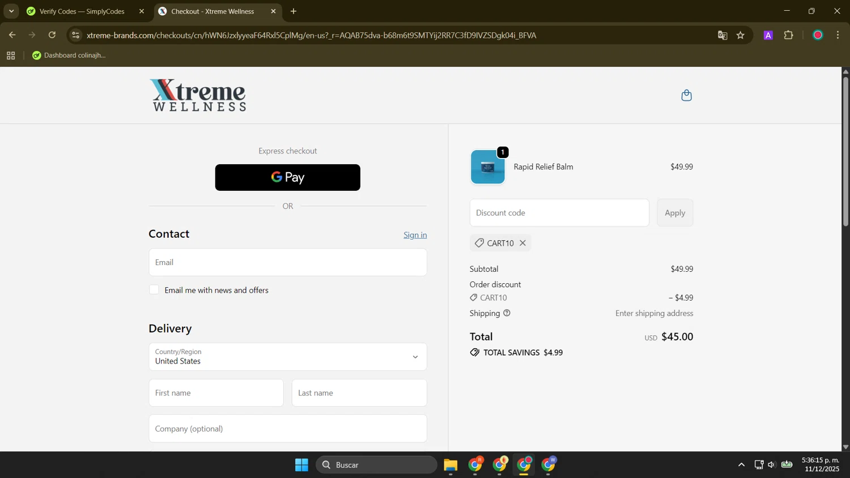Open the active Chrome taskbar window

(524, 465)
